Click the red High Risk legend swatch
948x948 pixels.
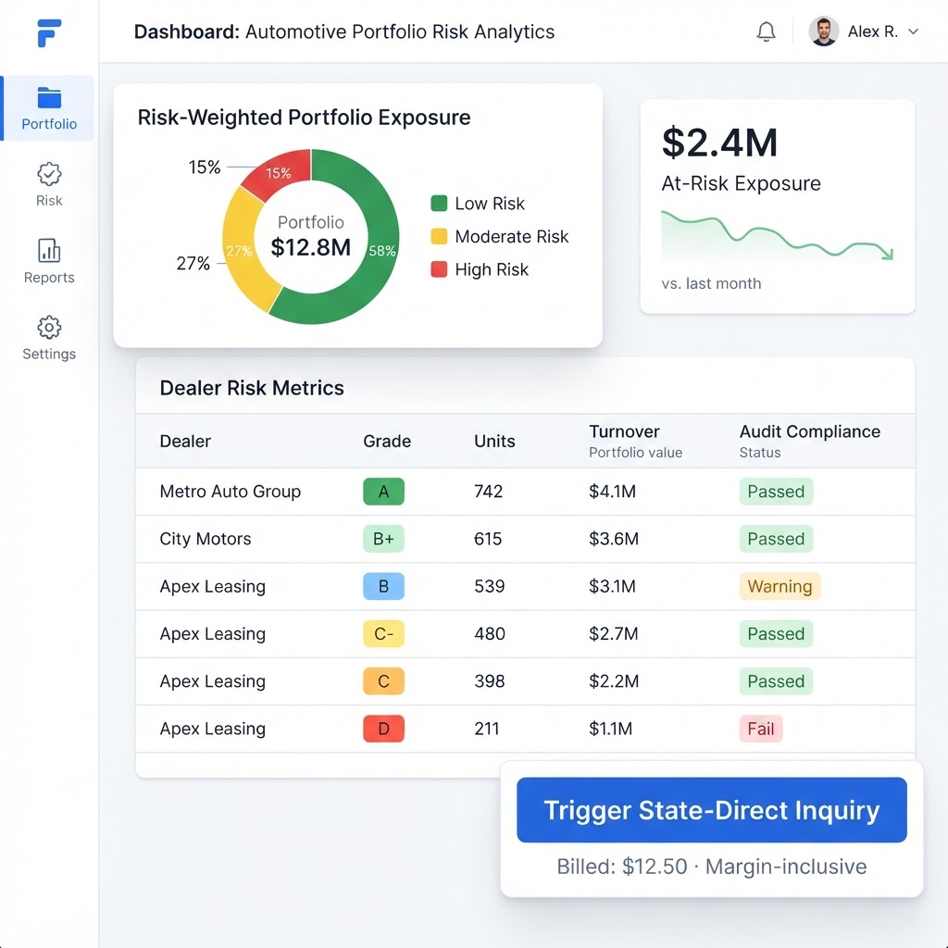click(439, 269)
